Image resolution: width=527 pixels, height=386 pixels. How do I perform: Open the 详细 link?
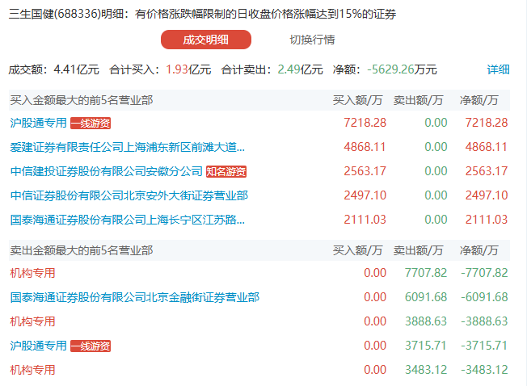tap(498, 69)
